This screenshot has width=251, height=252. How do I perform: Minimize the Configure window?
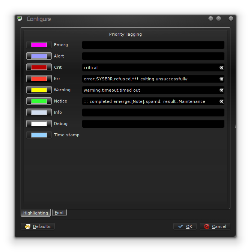(210, 19)
